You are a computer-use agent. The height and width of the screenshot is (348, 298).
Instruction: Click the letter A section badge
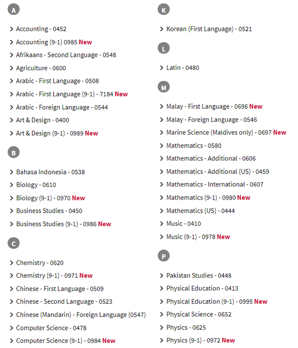14,10
